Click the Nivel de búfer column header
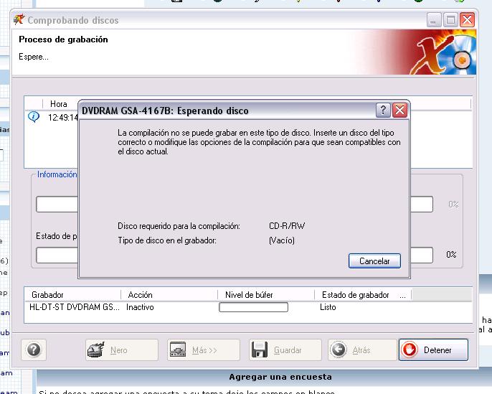The height and width of the screenshot is (394, 492). (266, 295)
